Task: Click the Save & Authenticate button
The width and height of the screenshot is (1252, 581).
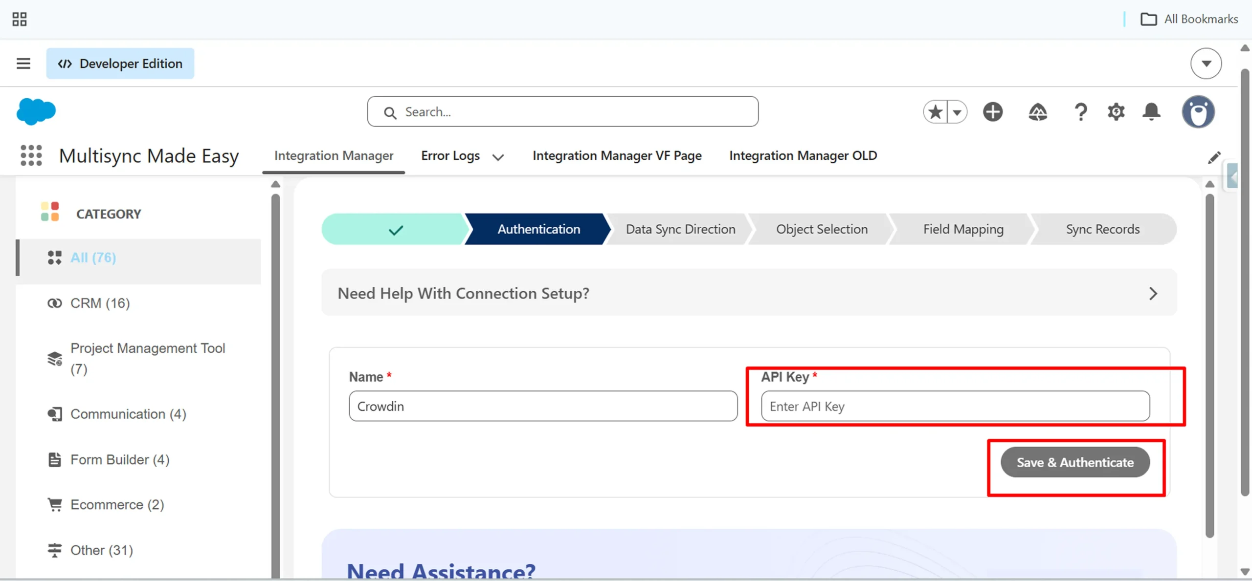Action: (1075, 462)
